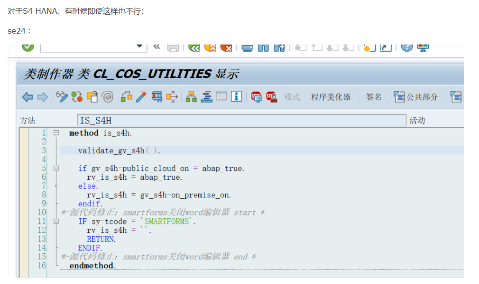Screen dimensions: 479x284
Task: Click the right arrow Next Object icon
Action: pyautogui.click(x=43, y=97)
